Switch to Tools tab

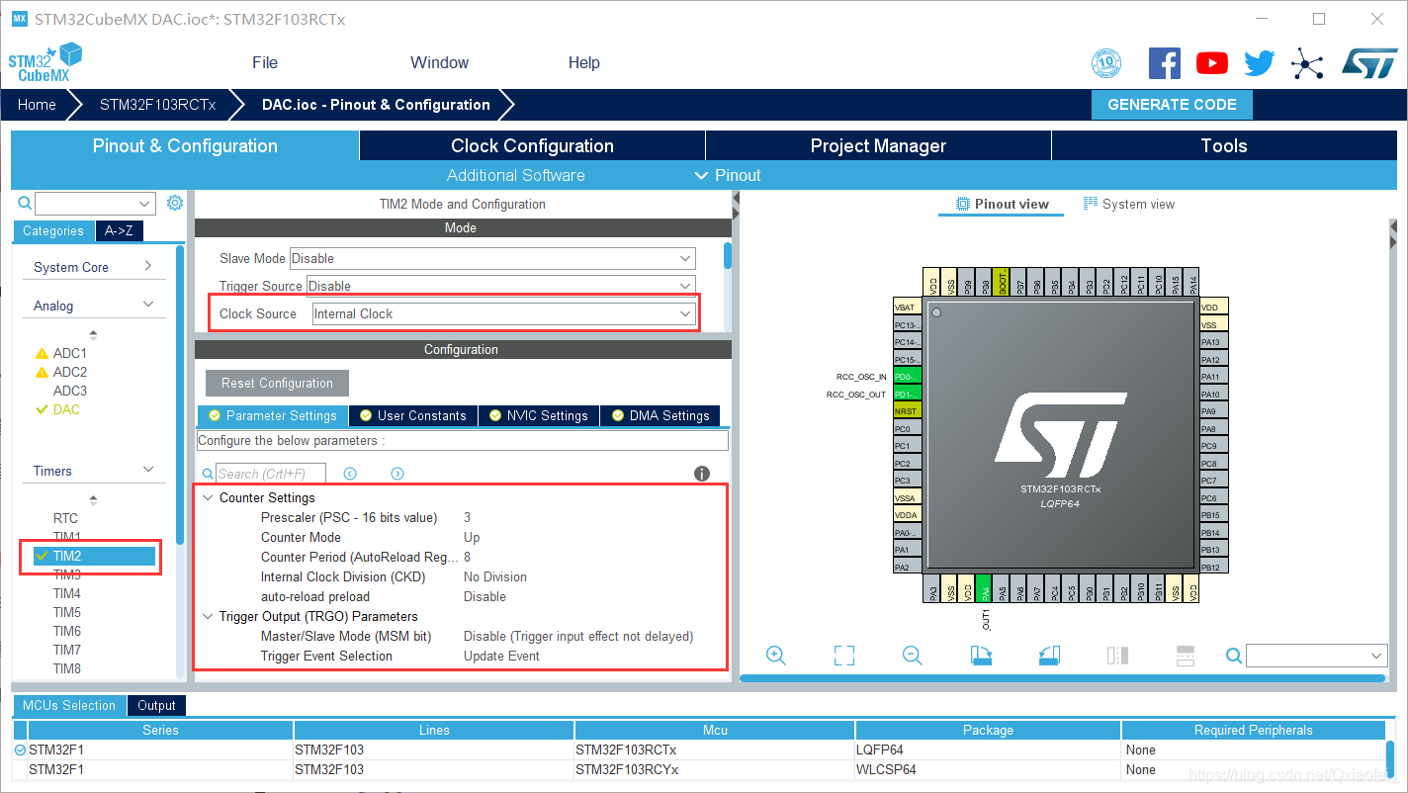1224,145
